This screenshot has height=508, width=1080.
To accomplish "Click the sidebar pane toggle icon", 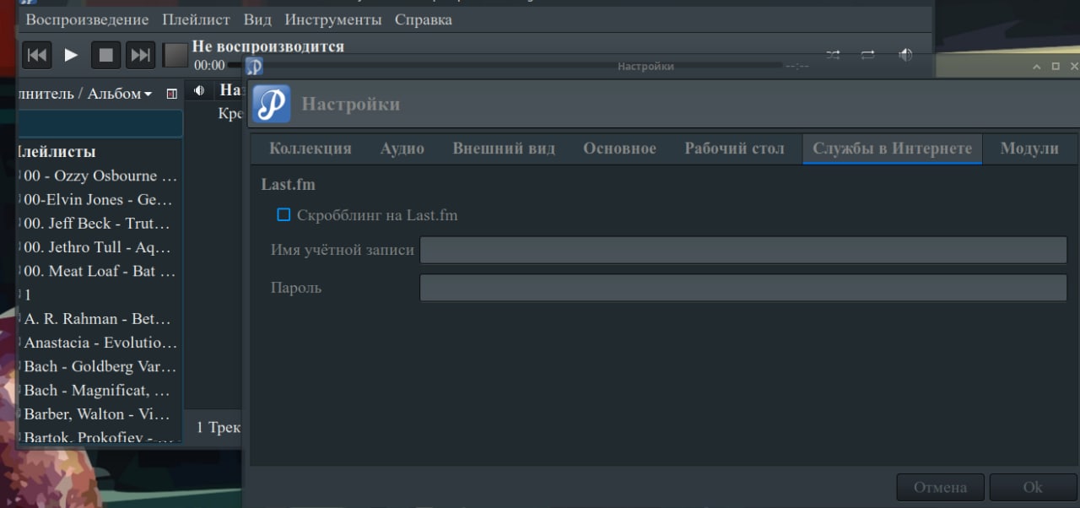I will 172,94.
